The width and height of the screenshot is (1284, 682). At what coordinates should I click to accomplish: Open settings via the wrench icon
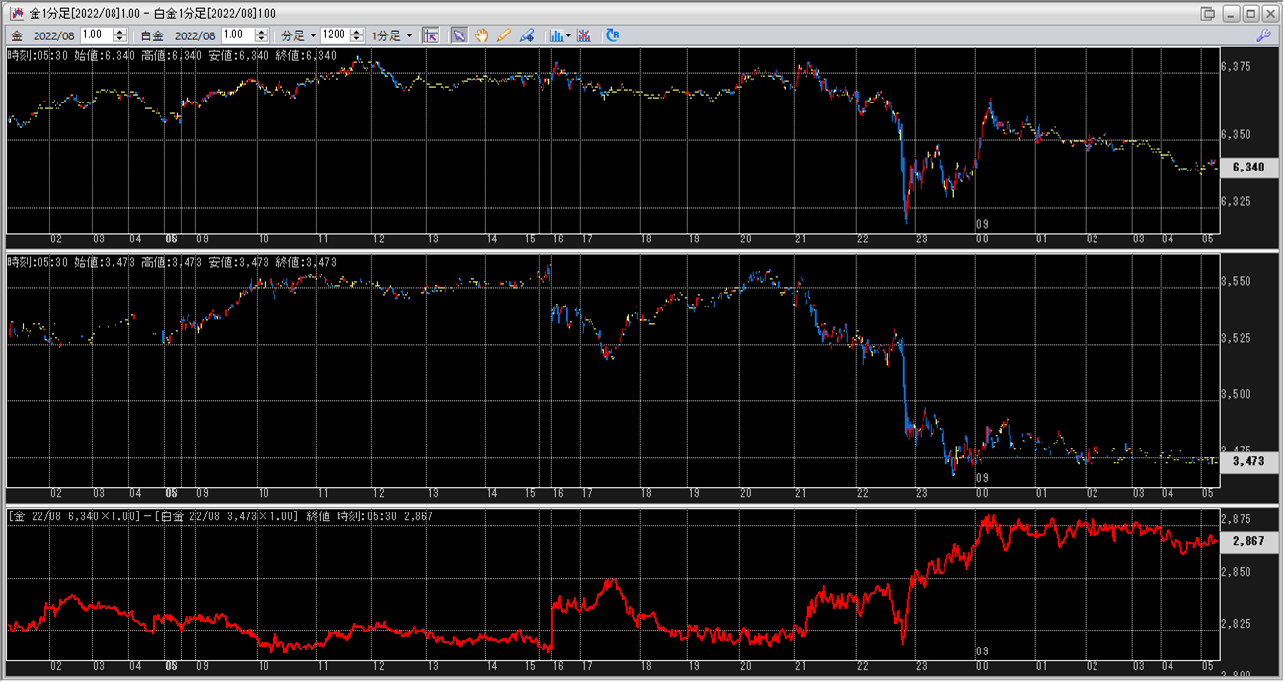[1263, 35]
